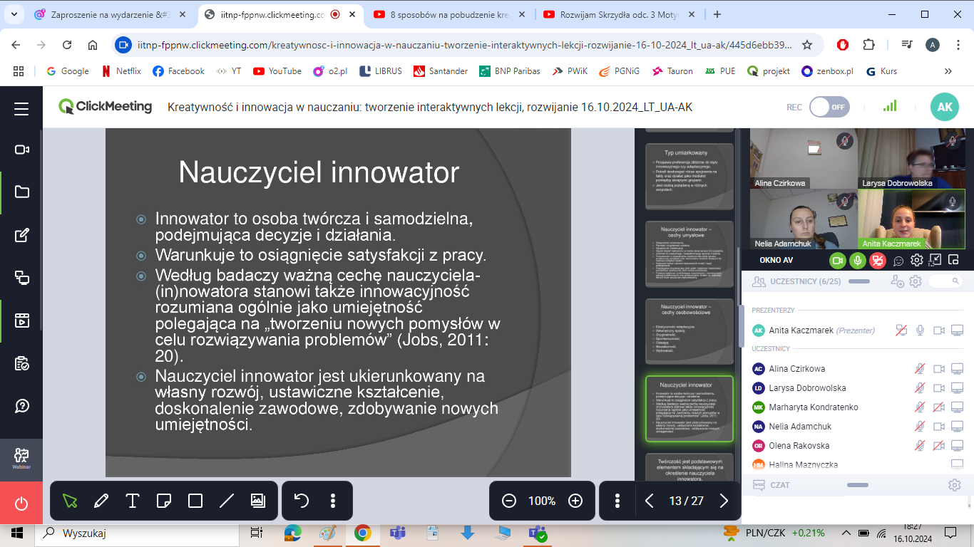Zoom out the presentation with minus button
The image size is (974, 547).
click(x=509, y=501)
